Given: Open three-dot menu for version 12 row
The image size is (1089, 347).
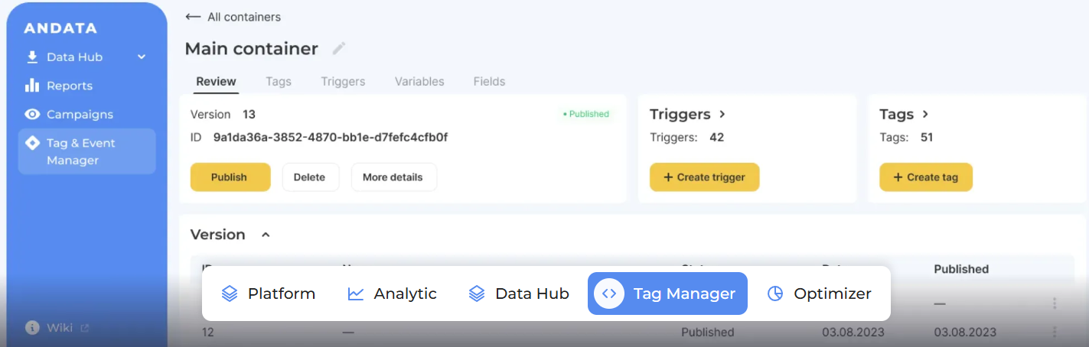Looking at the screenshot, I should point(1055,332).
